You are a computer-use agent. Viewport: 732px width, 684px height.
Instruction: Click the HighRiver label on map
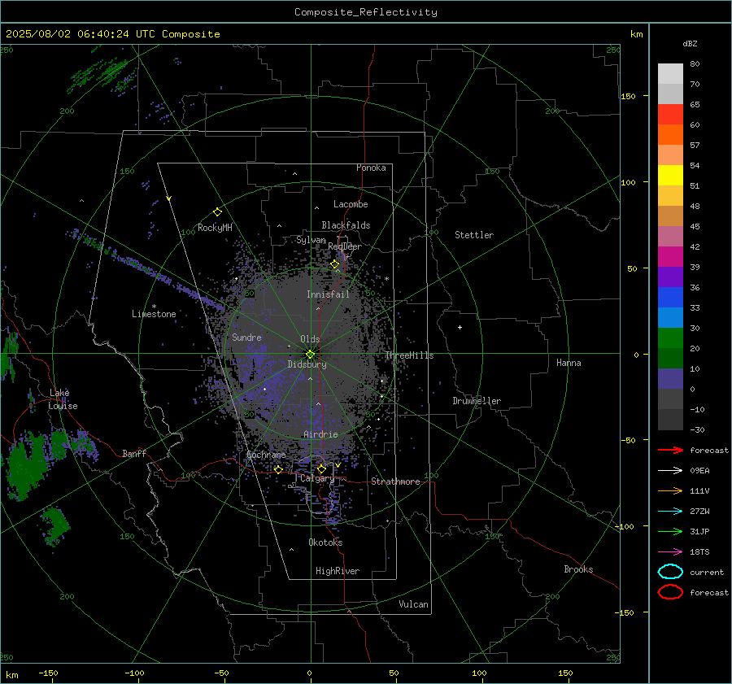pos(338,571)
